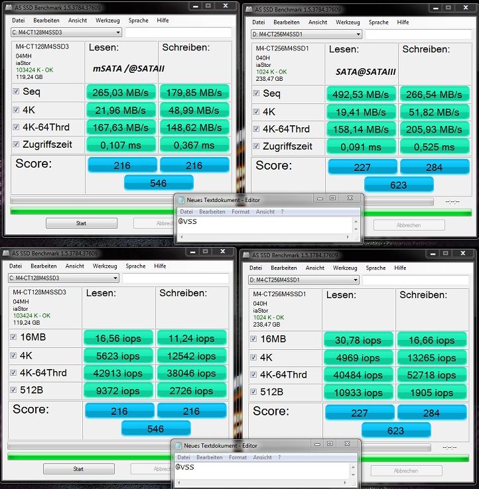Click the 0,107 ms access time value

pos(121,145)
